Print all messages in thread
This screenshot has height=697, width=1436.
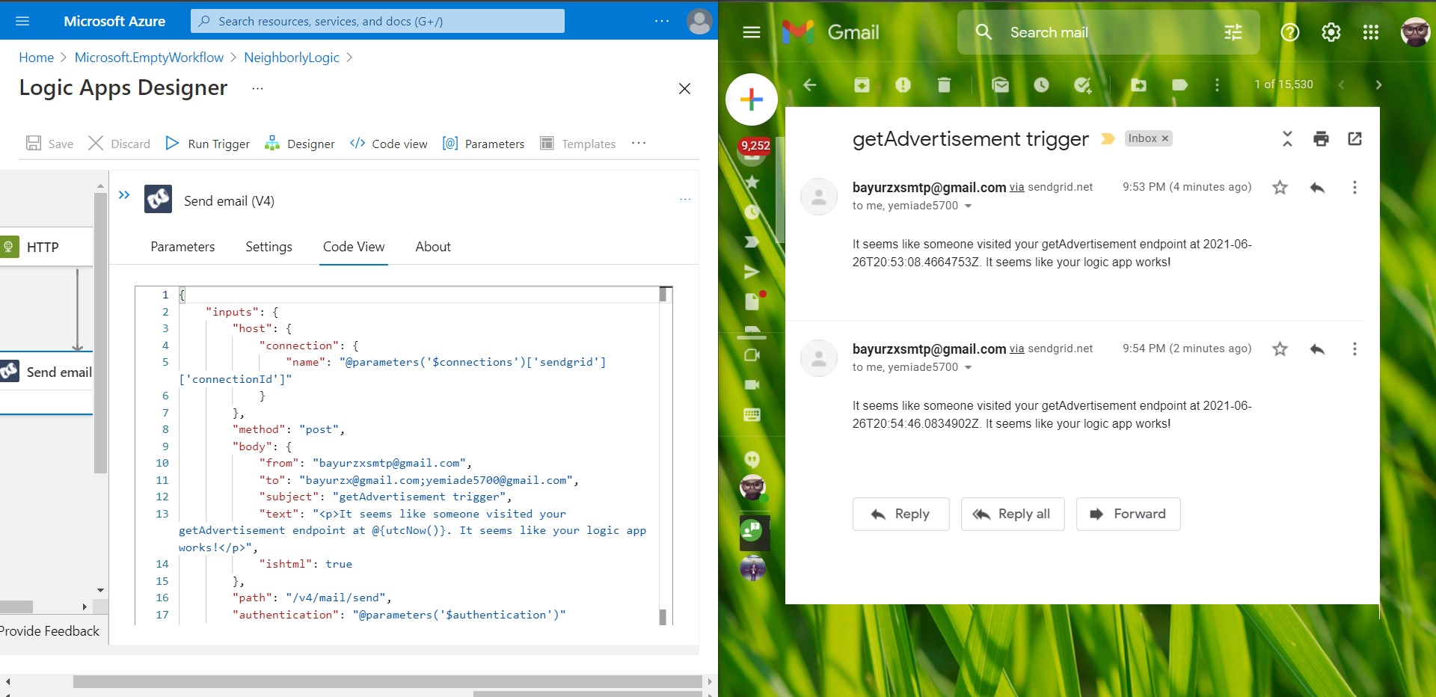coord(1322,138)
